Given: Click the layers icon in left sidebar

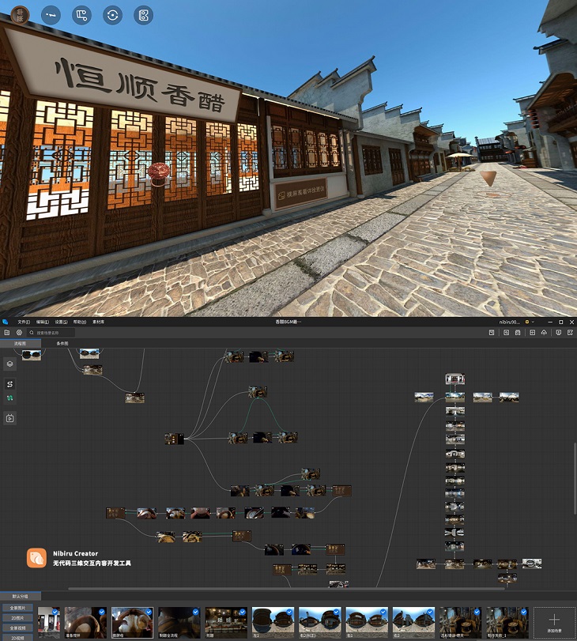Looking at the screenshot, I should click(10, 364).
